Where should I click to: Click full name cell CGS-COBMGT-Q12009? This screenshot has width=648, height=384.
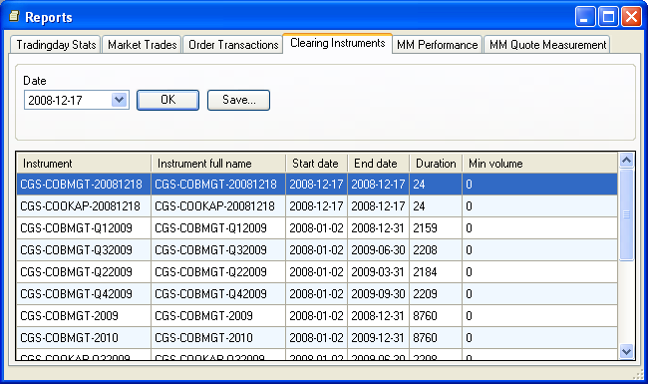coord(218,227)
